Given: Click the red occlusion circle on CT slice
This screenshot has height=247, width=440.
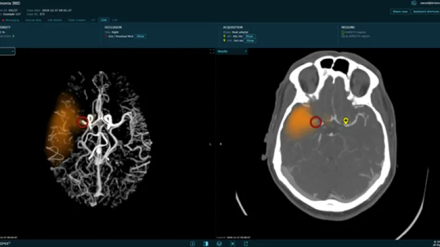Looking at the screenshot, I should [315, 122].
